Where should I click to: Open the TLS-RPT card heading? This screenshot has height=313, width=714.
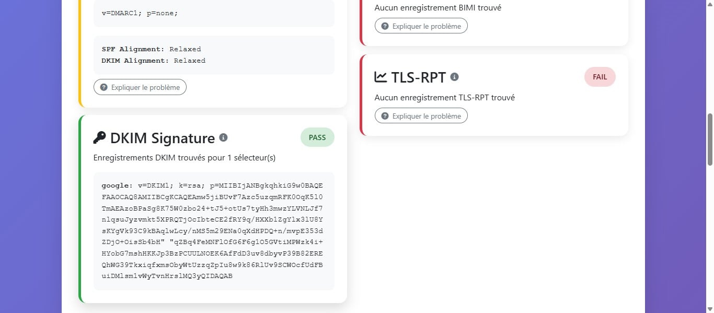pos(418,76)
